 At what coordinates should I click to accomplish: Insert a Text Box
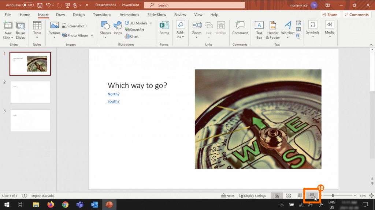259,29
